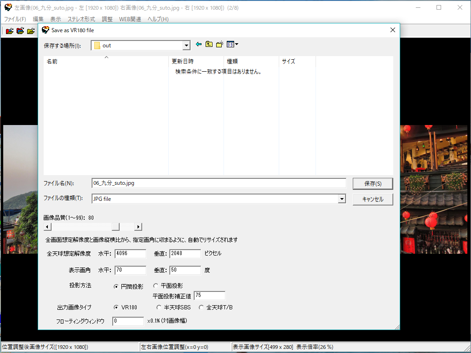This screenshot has width=471, height=353.
Task: Click horizontal view angle field 70
Action: (130, 270)
